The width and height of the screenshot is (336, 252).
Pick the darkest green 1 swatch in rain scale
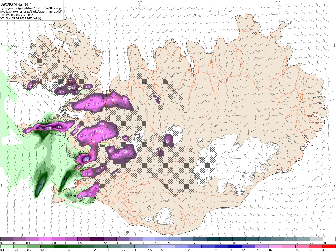click(61, 246)
